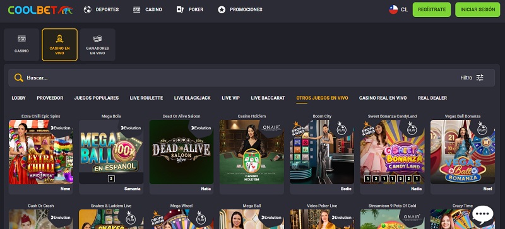Open Boom City game thumbnail
Screen dimensions: 505x229
(322, 152)
